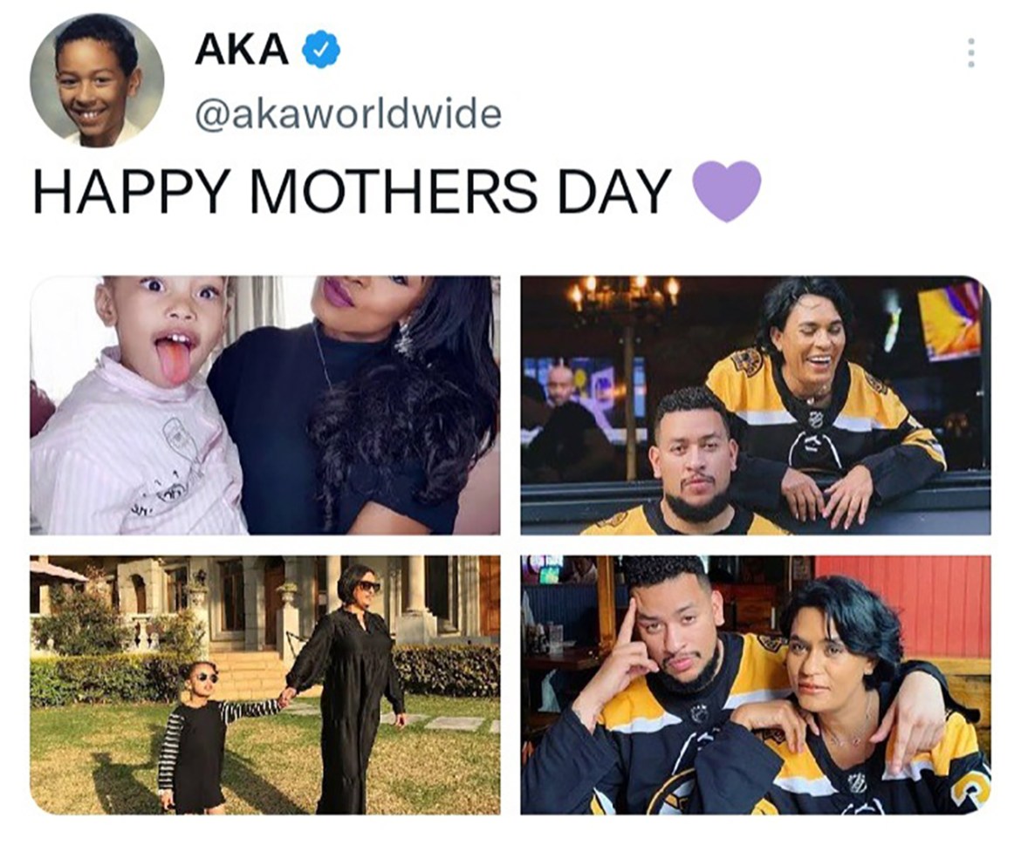Click the purple heart emoji
The height and width of the screenshot is (845, 1021).
click(726, 191)
